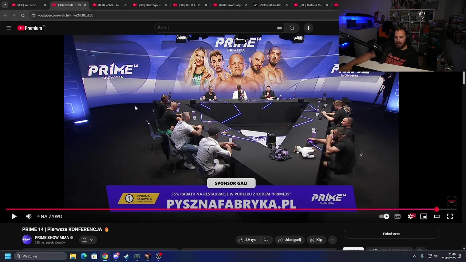Click Windows taskbar Wyszukaj search box

point(40,256)
